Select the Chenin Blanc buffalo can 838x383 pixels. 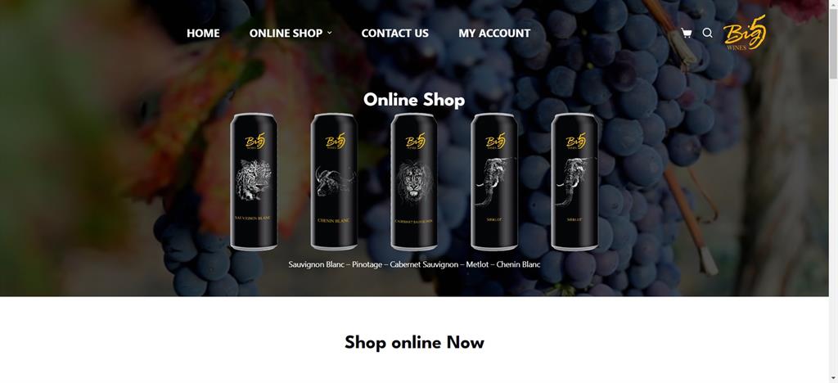click(x=334, y=182)
